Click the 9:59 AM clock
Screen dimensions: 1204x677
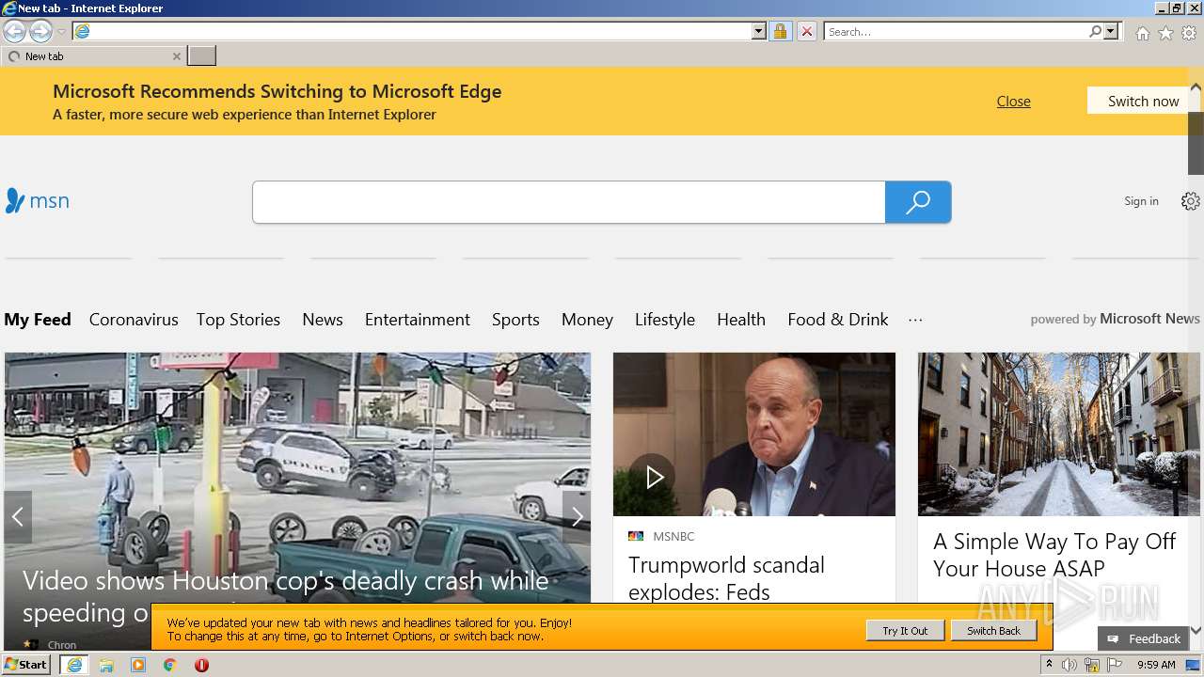(x=1156, y=665)
